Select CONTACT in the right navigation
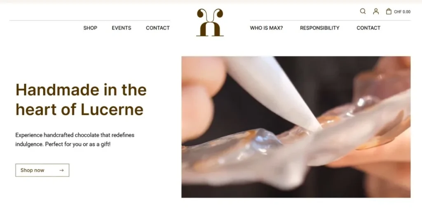This screenshot has width=422, height=211. point(368,28)
